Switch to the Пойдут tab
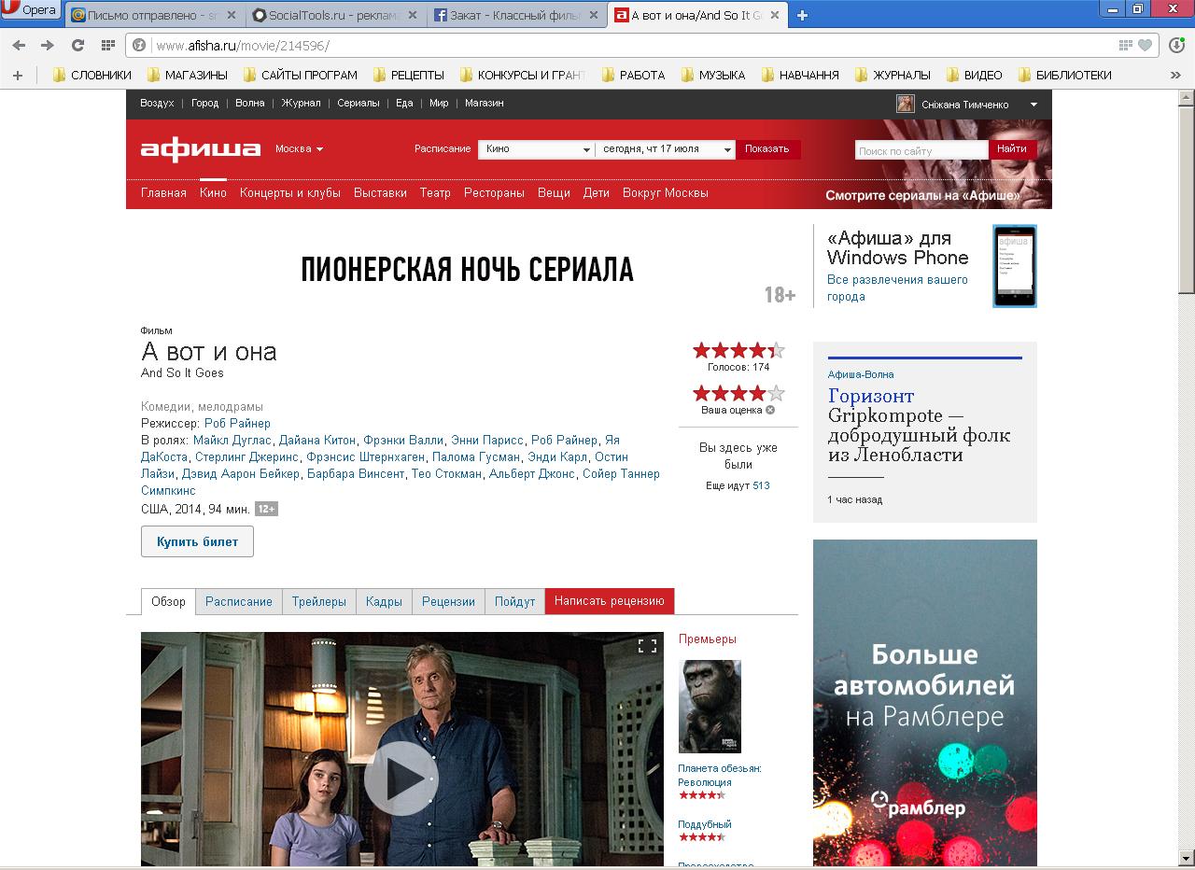 pos(514,601)
